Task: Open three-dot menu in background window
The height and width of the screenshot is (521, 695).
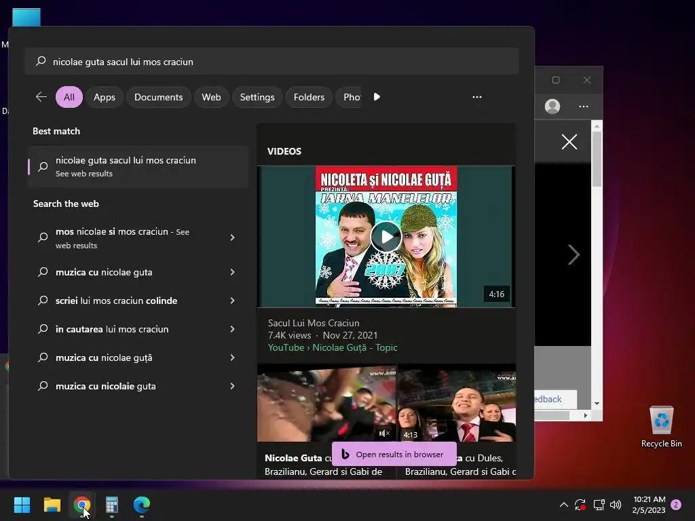Action: [583, 107]
